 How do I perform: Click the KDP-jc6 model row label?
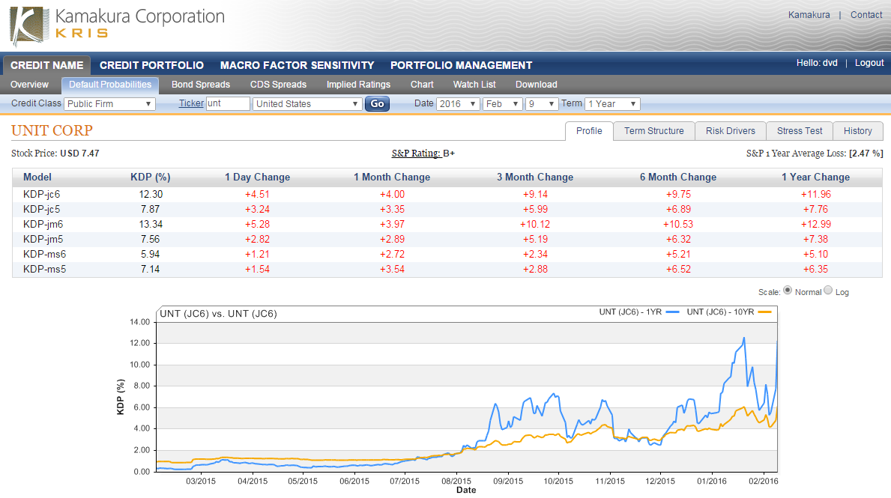(41, 194)
